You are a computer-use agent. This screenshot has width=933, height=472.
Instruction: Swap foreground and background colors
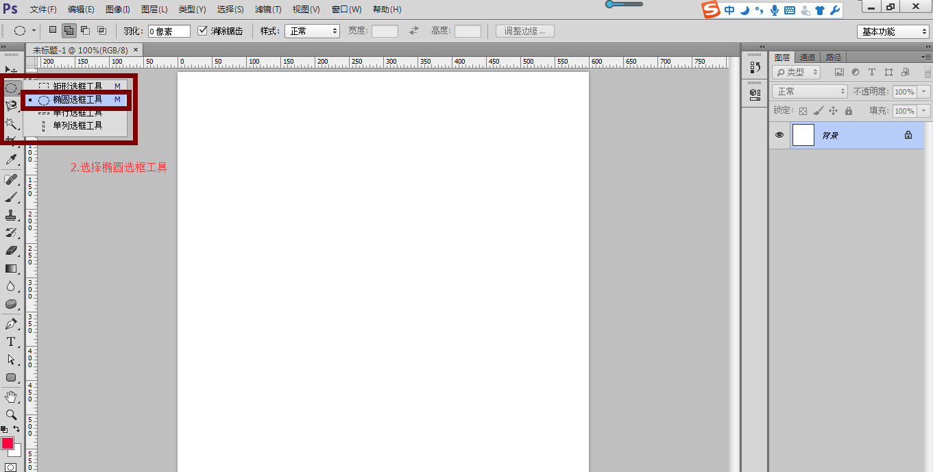coord(17,430)
